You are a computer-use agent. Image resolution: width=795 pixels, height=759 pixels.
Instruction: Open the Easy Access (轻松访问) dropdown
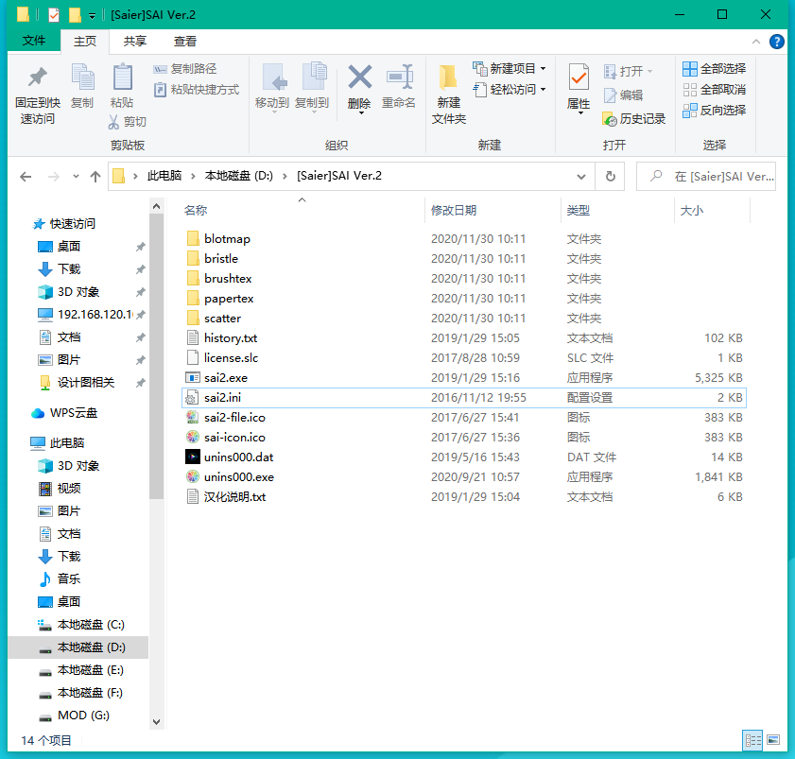click(509, 90)
